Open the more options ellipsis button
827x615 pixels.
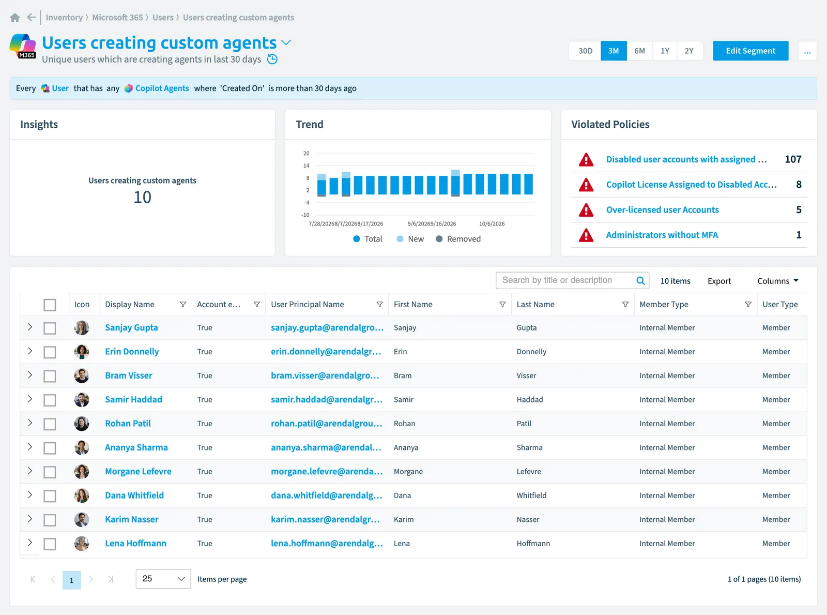click(x=807, y=51)
